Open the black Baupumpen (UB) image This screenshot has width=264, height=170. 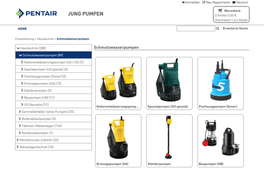coord(221,137)
